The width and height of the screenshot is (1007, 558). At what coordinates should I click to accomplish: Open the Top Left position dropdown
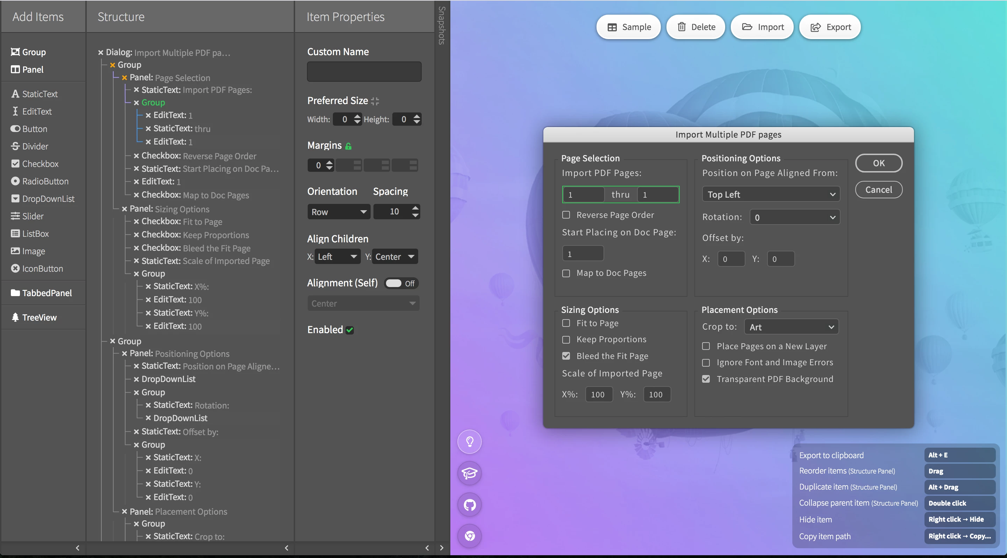tap(771, 194)
